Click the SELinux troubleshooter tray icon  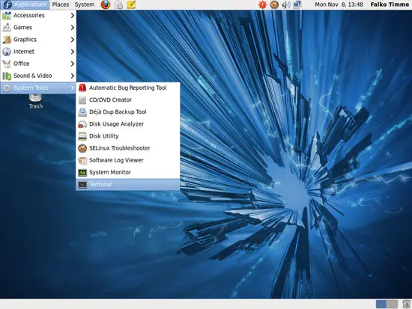(274, 4)
